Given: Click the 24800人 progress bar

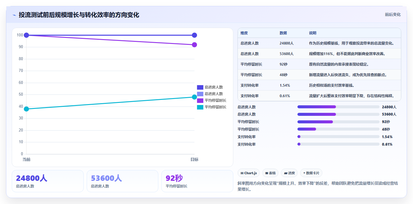Looking at the screenshot, I should click(x=338, y=107).
